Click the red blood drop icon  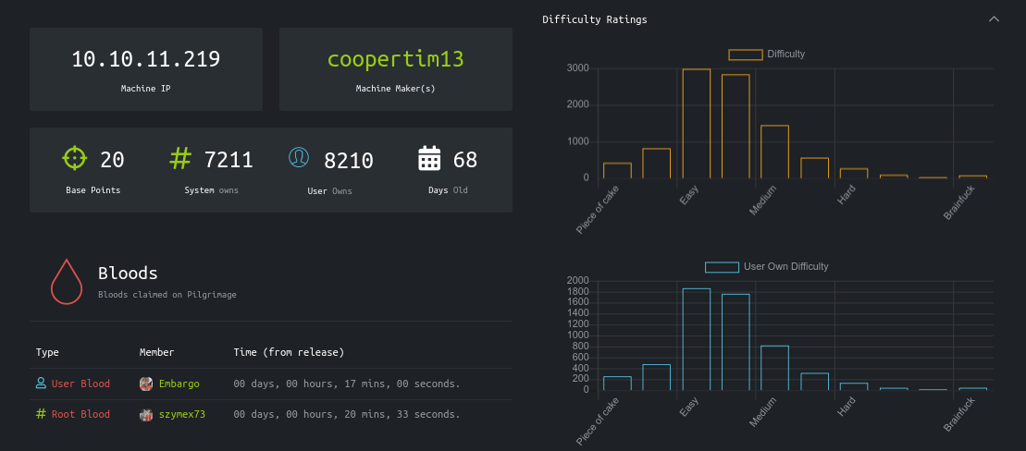66,281
